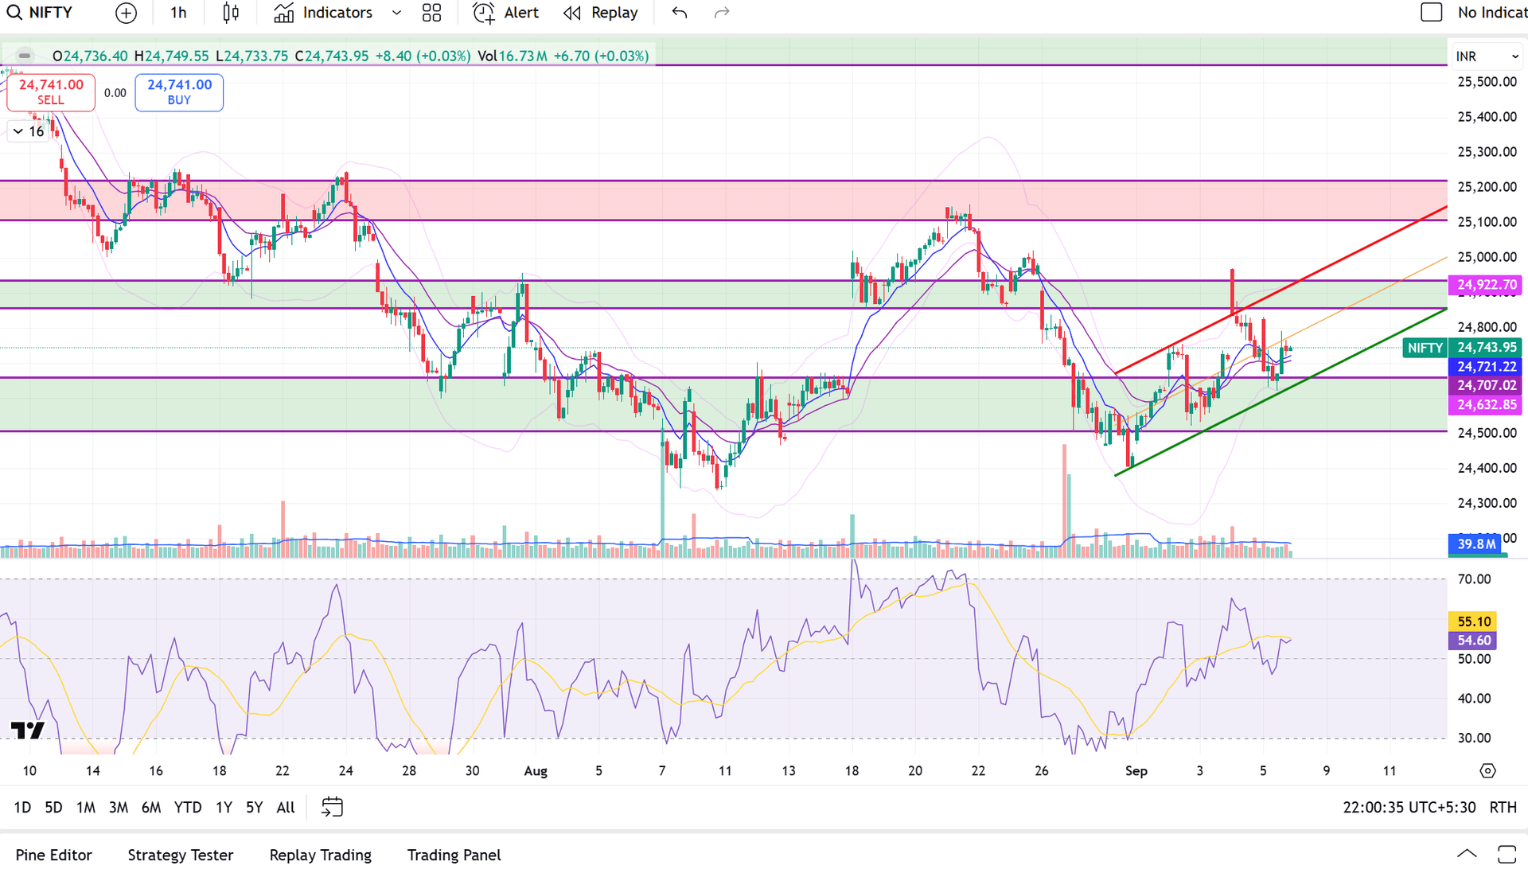Select the 1Y time range
The height and width of the screenshot is (873, 1528).
[224, 808]
